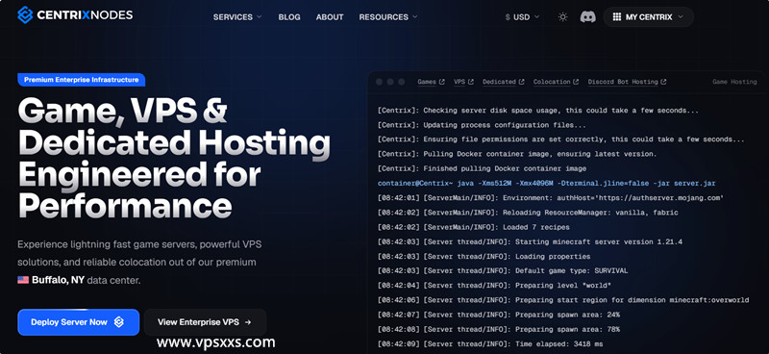Click the 'Time elapsed: 3418 ms' line
Viewport: 769px width, 354px height.
(490, 344)
